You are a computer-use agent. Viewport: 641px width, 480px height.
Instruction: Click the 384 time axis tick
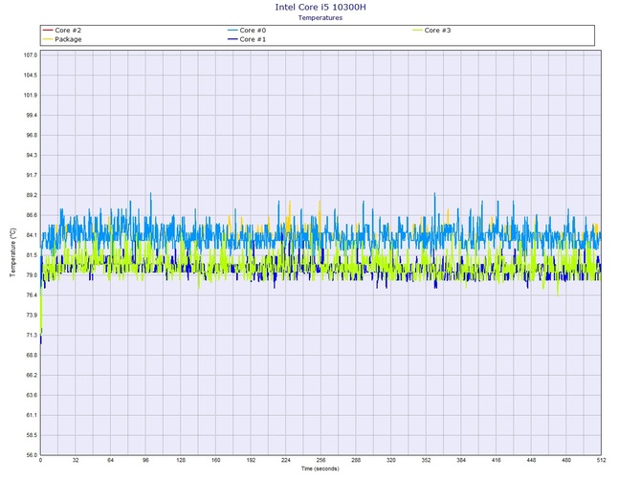(461, 460)
